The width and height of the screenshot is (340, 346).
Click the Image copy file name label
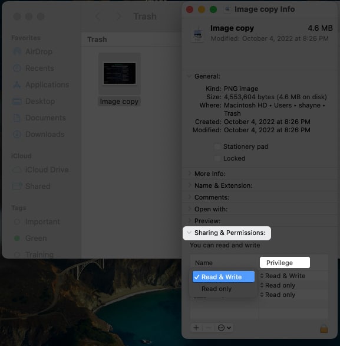click(x=119, y=102)
